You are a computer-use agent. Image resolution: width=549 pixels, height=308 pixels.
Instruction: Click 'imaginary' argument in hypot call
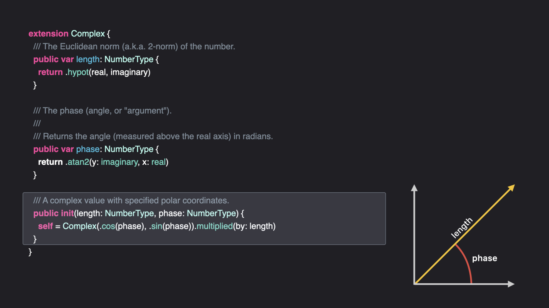pyautogui.click(x=129, y=72)
